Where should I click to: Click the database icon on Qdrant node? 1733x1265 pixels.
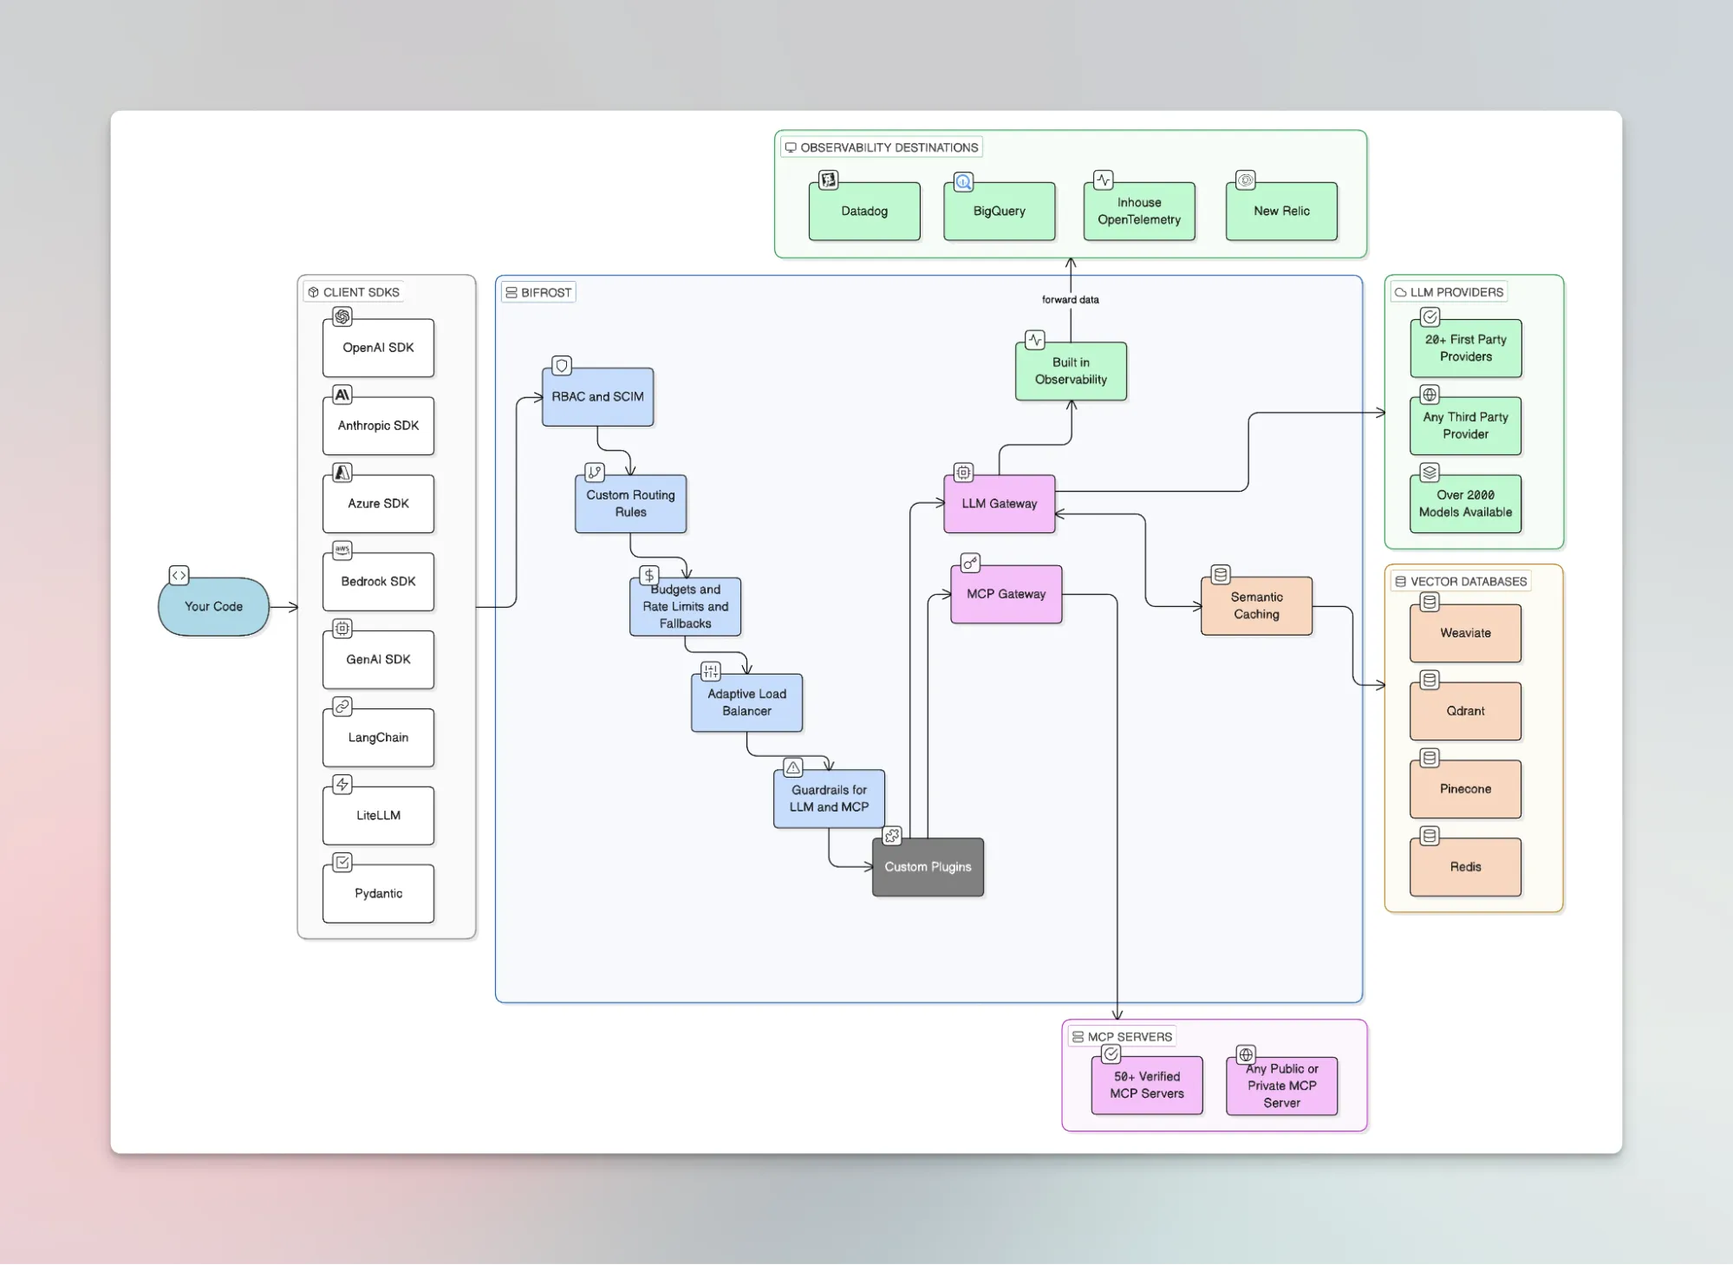1430,681
